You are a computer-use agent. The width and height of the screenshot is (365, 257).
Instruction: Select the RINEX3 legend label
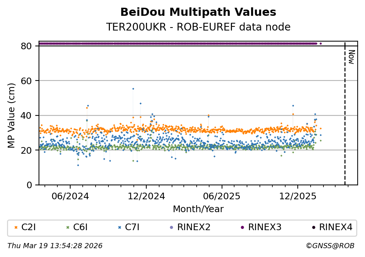pyautogui.click(x=265, y=227)
